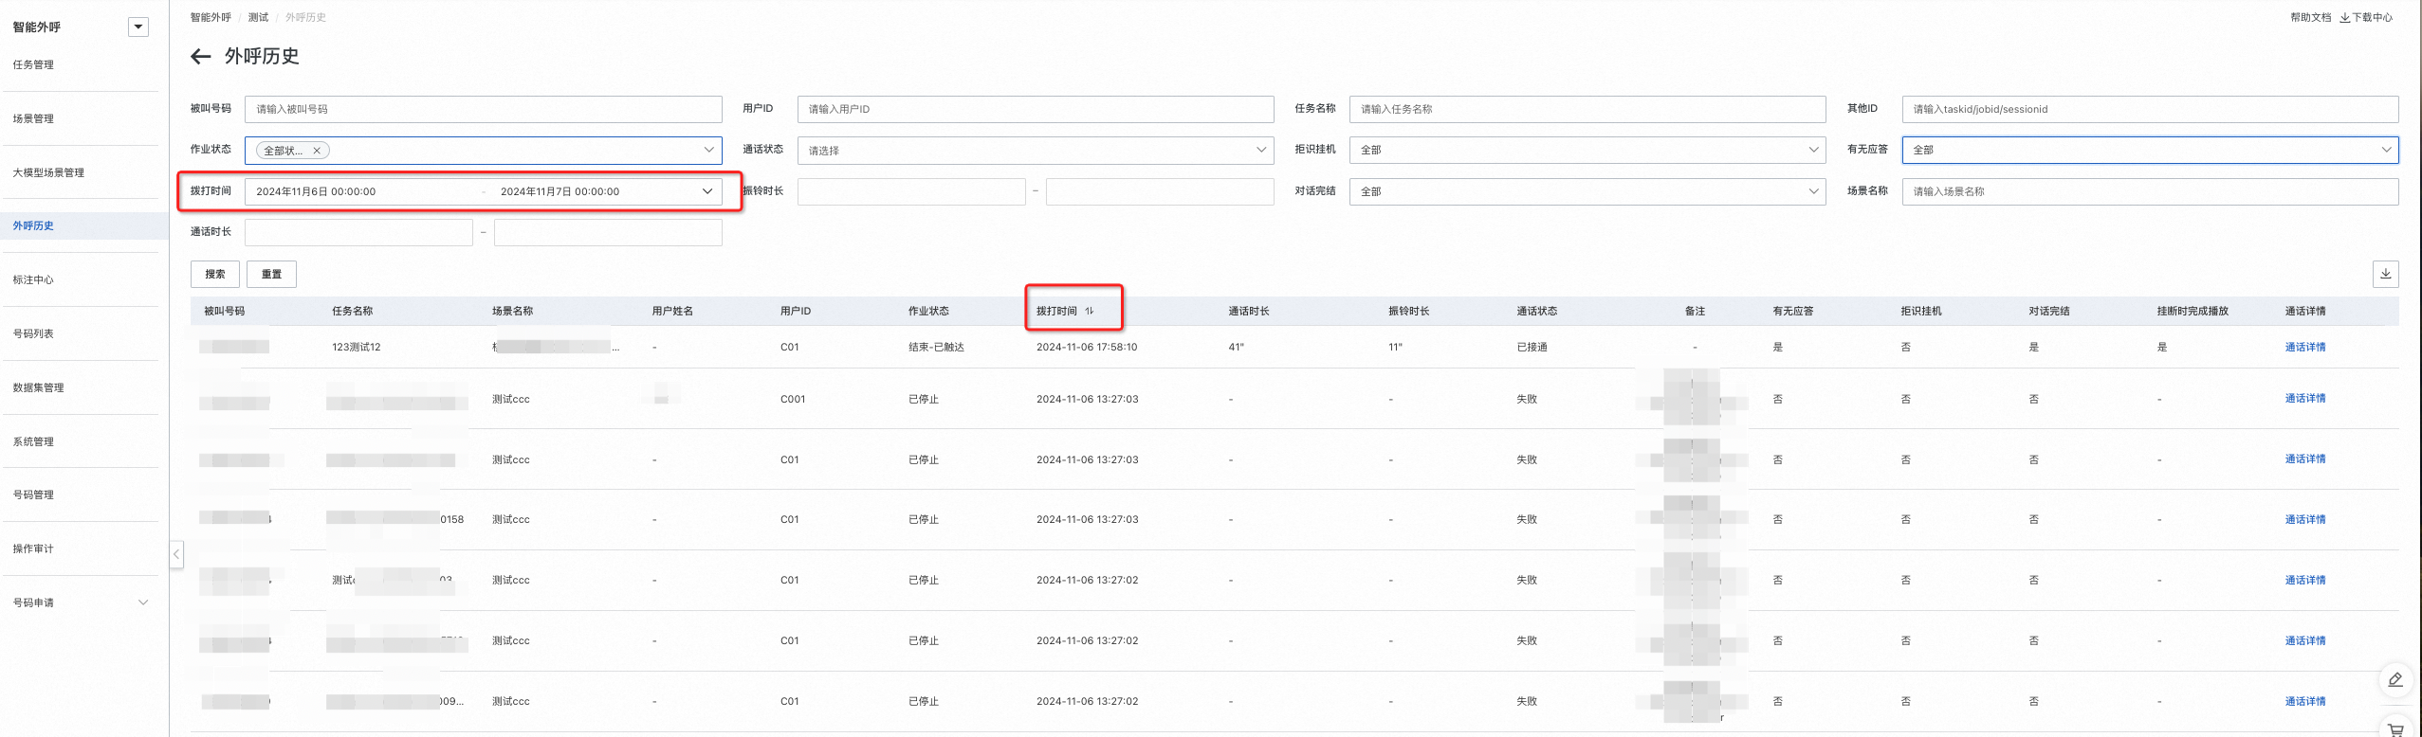Go to 数据集管理 in sidebar
Image resolution: width=2422 pixels, height=737 pixels.
(x=39, y=387)
